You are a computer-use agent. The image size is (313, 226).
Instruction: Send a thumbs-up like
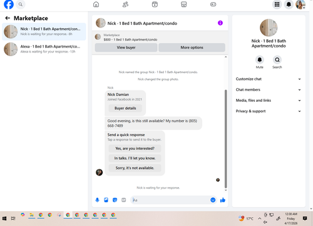tap(223, 200)
